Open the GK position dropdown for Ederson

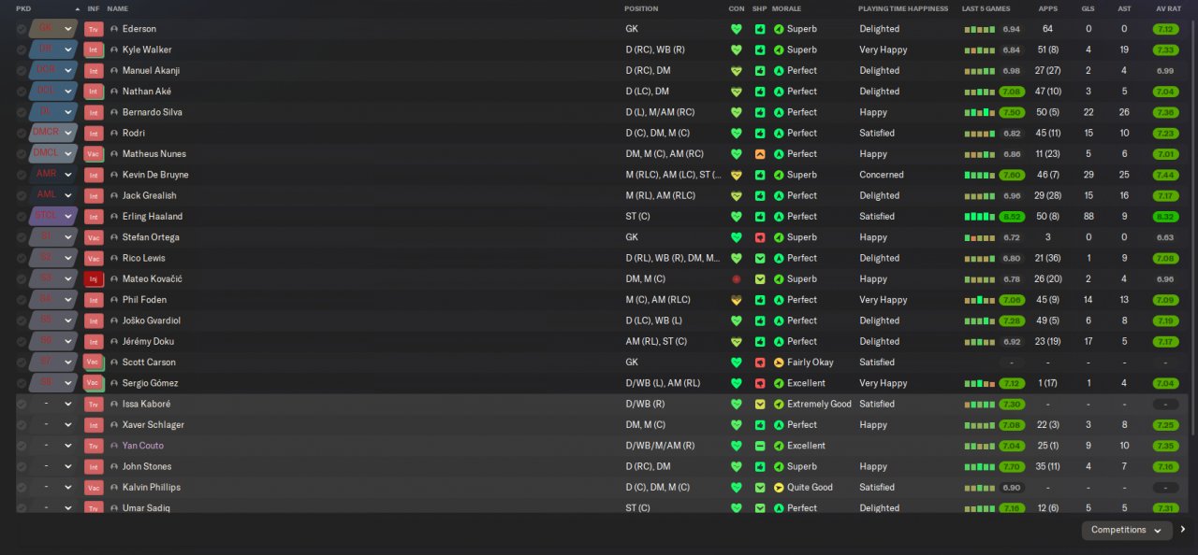[x=67, y=29]
